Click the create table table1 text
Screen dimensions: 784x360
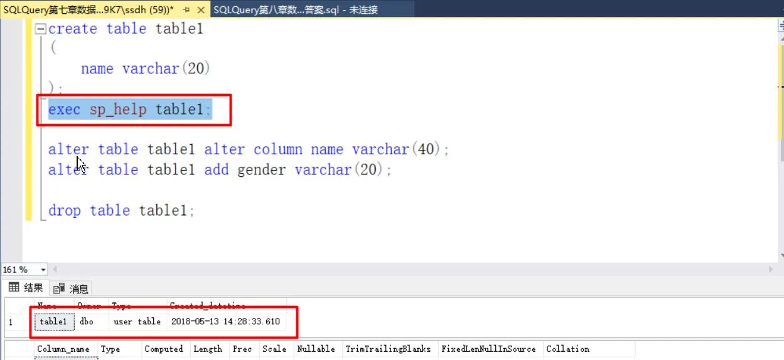[126, 29]
